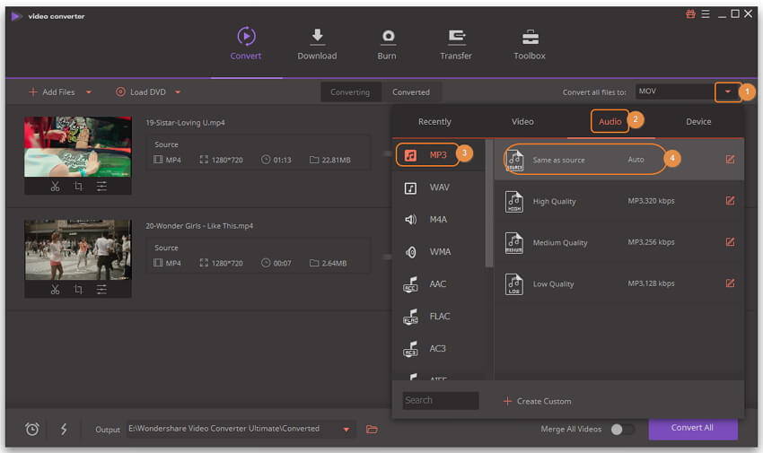
Task: Toggle the Merge All Videos switch
Action: coord(622,429)
